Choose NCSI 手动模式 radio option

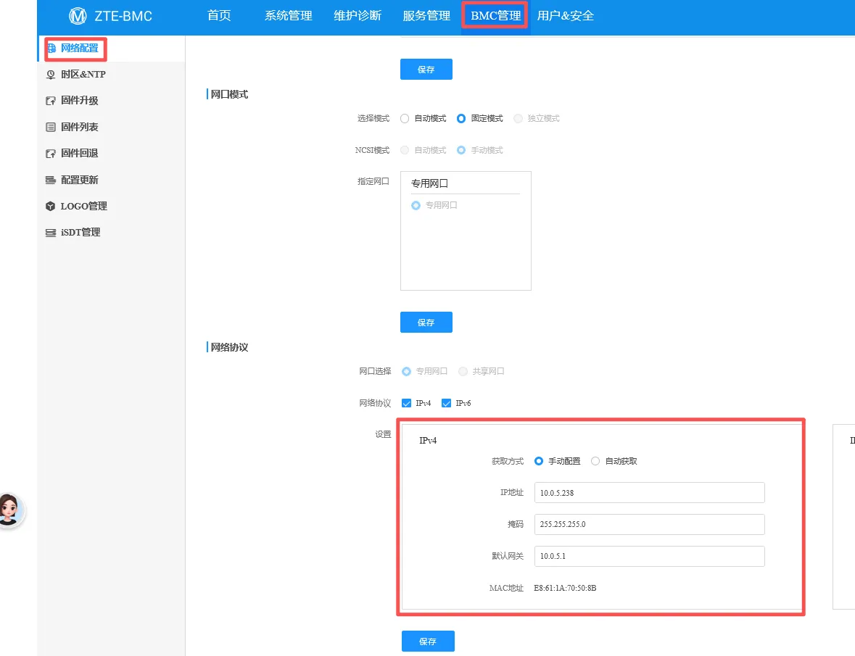(x=461, y=150)
